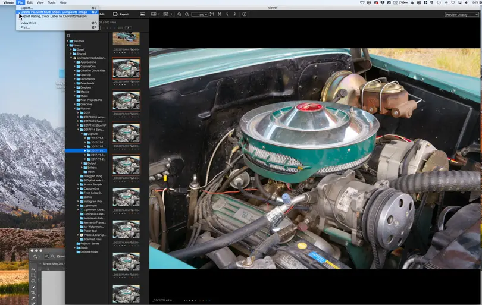Click the single image display icon

(x=143, y=14)
